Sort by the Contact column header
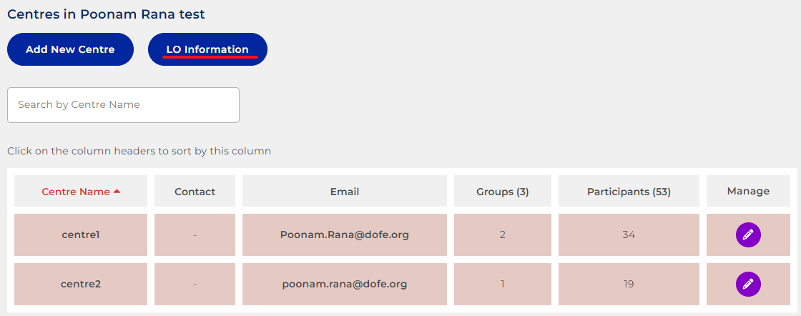Screen dimensions: 801x316 [195, 192]
